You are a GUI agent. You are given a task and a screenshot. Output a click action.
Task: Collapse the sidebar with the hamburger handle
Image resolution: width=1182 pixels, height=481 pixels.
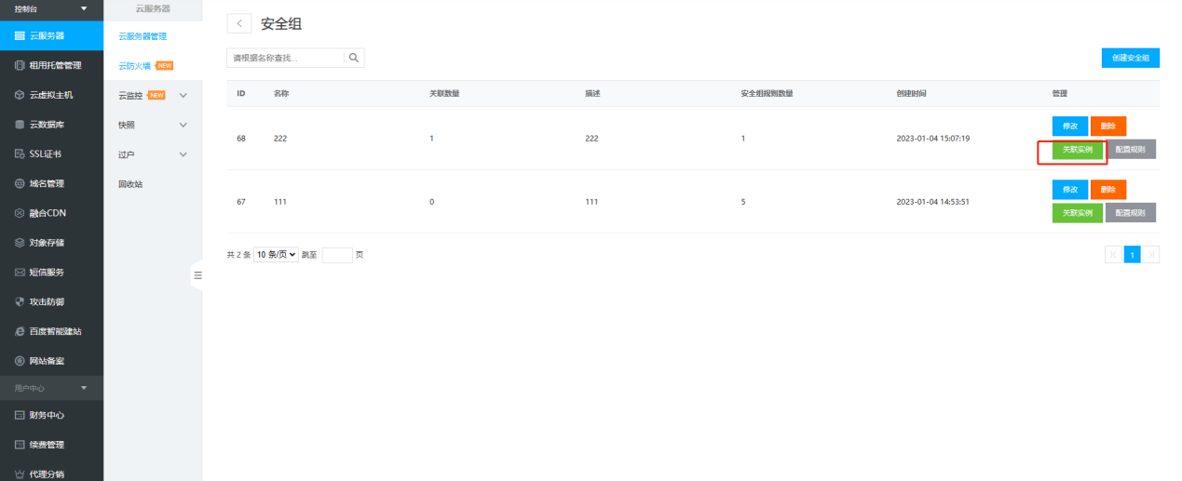coord(197,275)
